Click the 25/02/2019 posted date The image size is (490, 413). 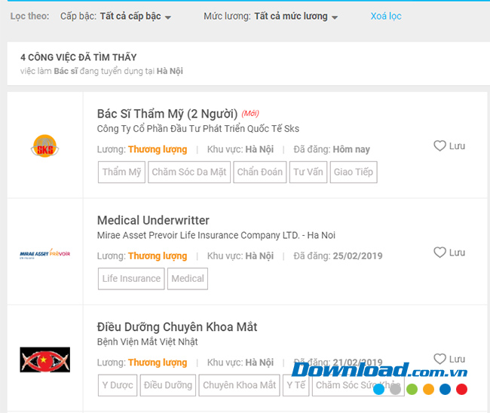(x=357, y=255)
